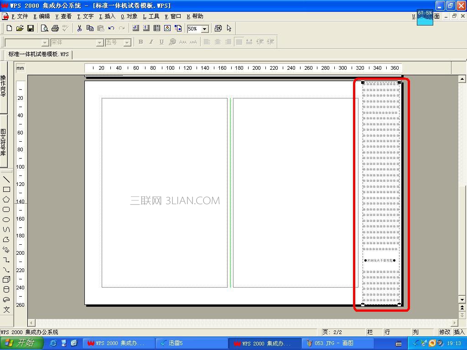Click the Undo arrow icon
This screenshot has width=467, height=350.
click(x=111, y=28)
